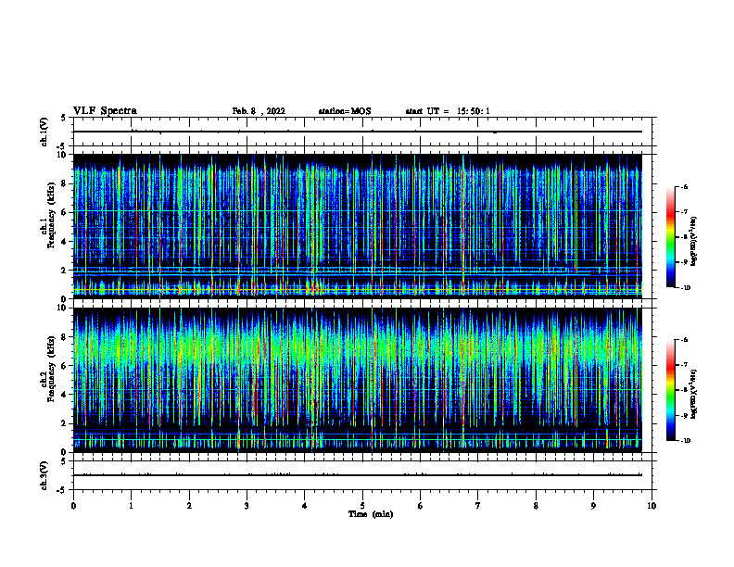The image size is (734, 567).
Task: Click ch.1 frequency tick label "2"
Action: click(64, 270)
